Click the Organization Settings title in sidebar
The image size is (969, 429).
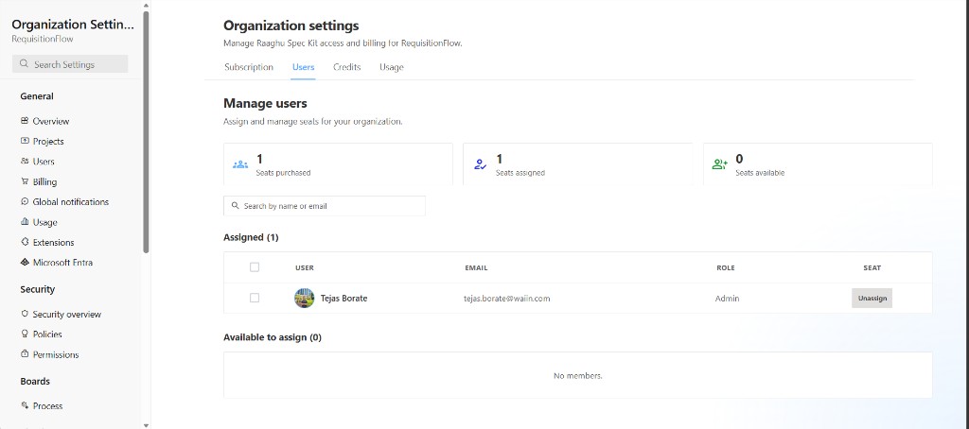(73, 25)
